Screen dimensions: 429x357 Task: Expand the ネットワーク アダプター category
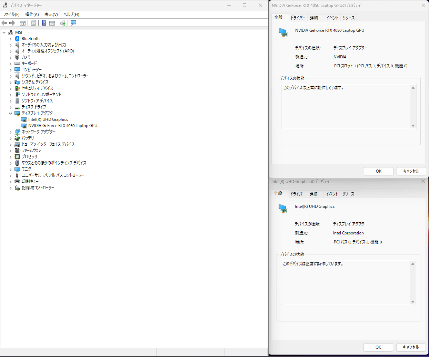coord(10,132)
